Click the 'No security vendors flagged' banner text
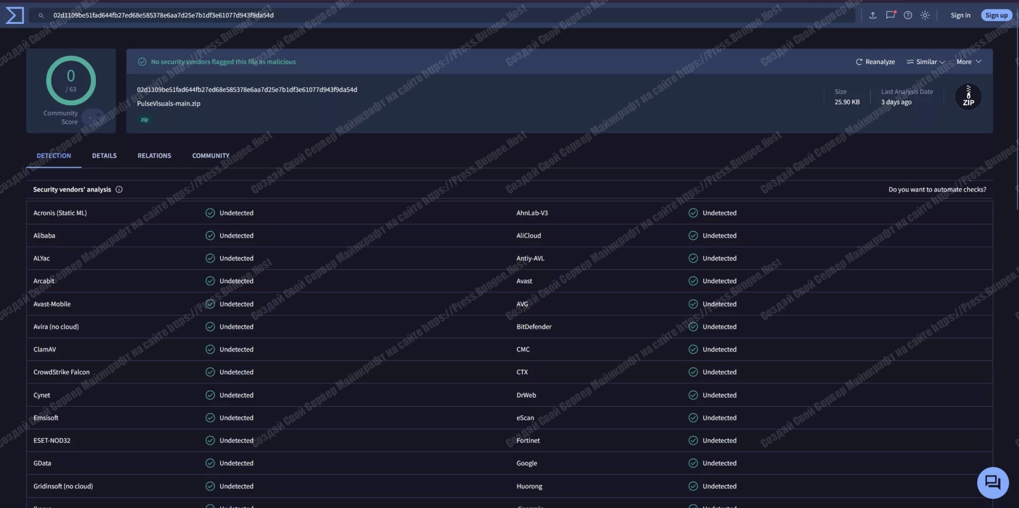 223,62
